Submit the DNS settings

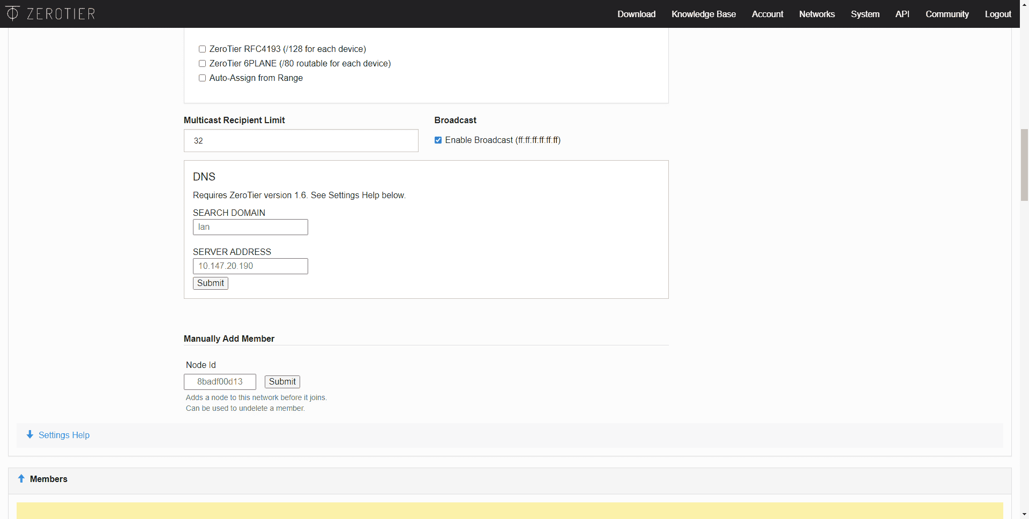tap(211, 283)
